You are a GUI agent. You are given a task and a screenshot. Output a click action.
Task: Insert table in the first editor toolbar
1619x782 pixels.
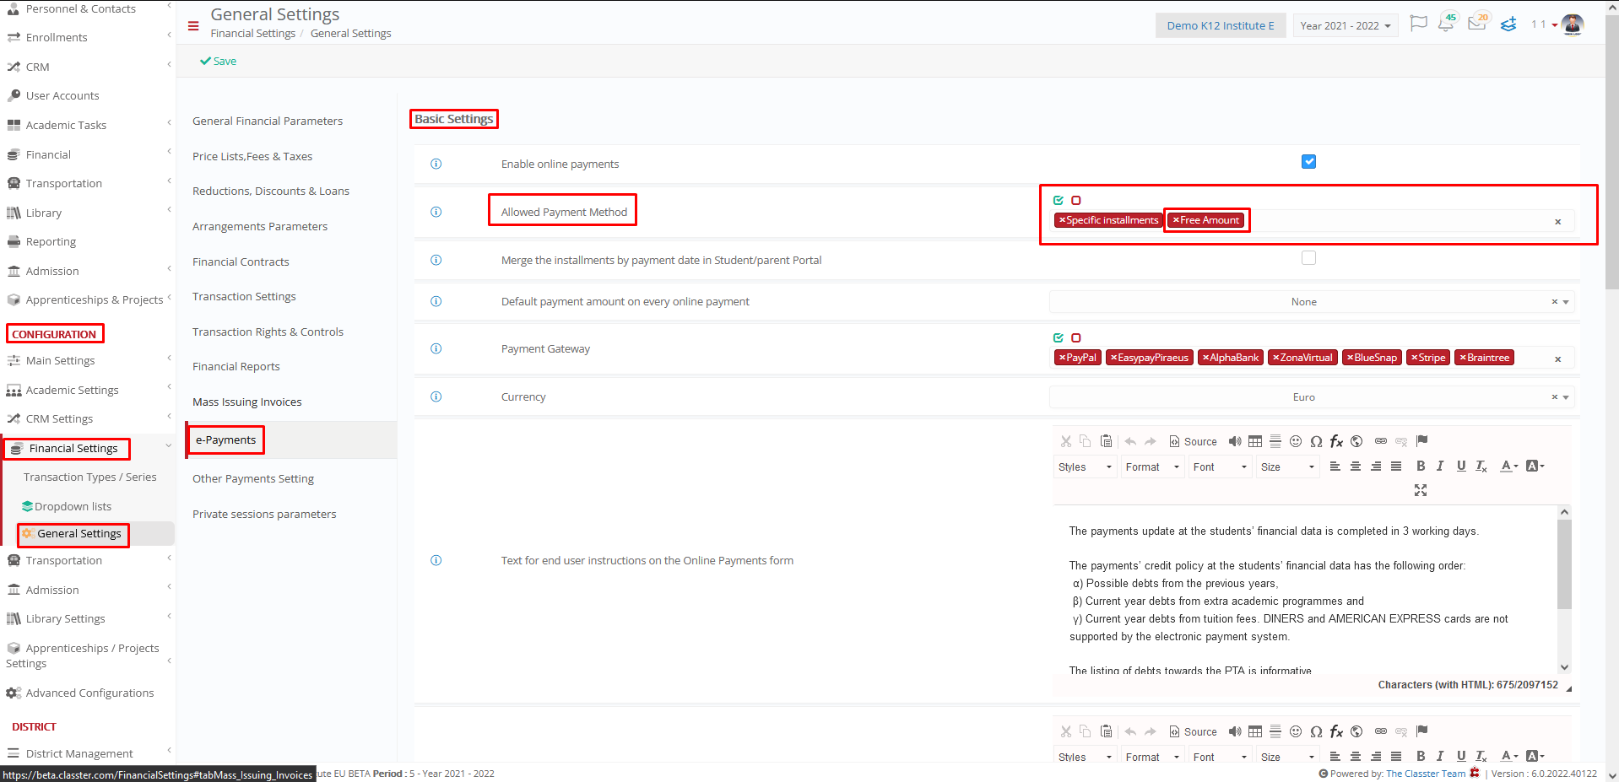coord(1255,441)
